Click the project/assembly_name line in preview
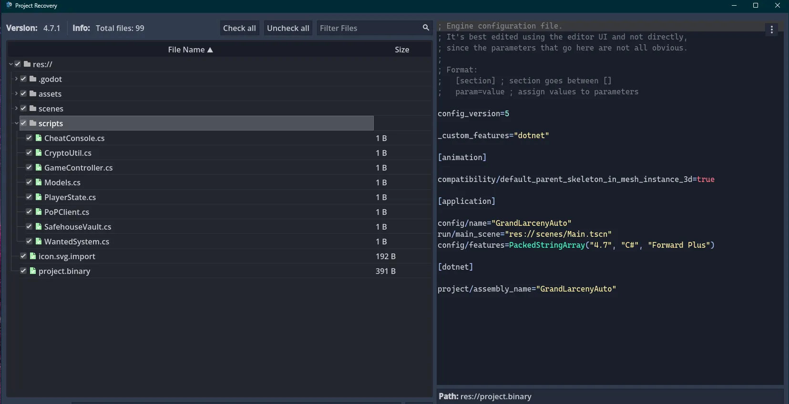Screen dimensions: 789x404 click(527, 289)
